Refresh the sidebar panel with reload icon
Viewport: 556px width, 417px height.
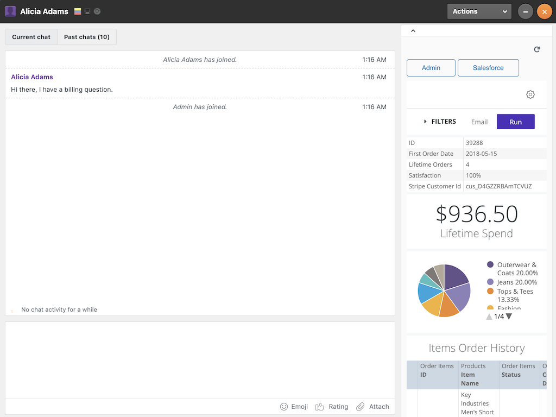click(x=537, y=49)
